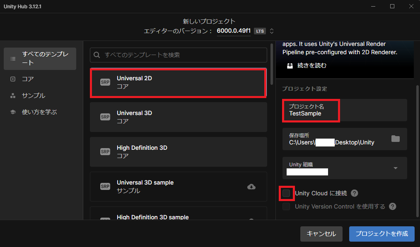Switch to the コア template category
420x247 pixels.
pos(40,79)
